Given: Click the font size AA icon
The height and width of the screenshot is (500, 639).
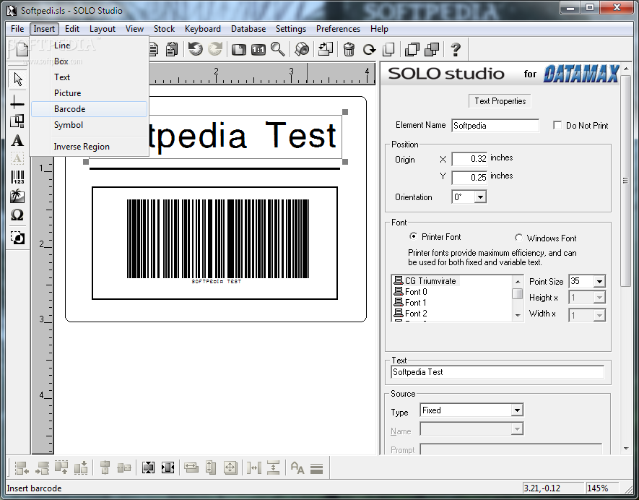Looking at the screenshot, I should pos(297,467).
